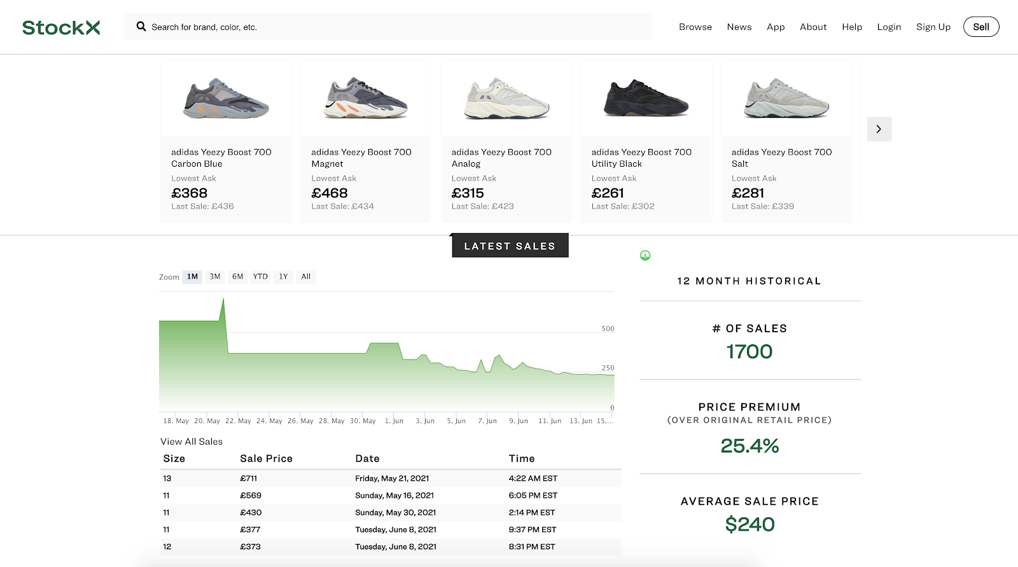The width and height of the screenshot is (1018, 567).
Task: Click the green chart icon above 12 Month Historical
Action: click(645, 255)
